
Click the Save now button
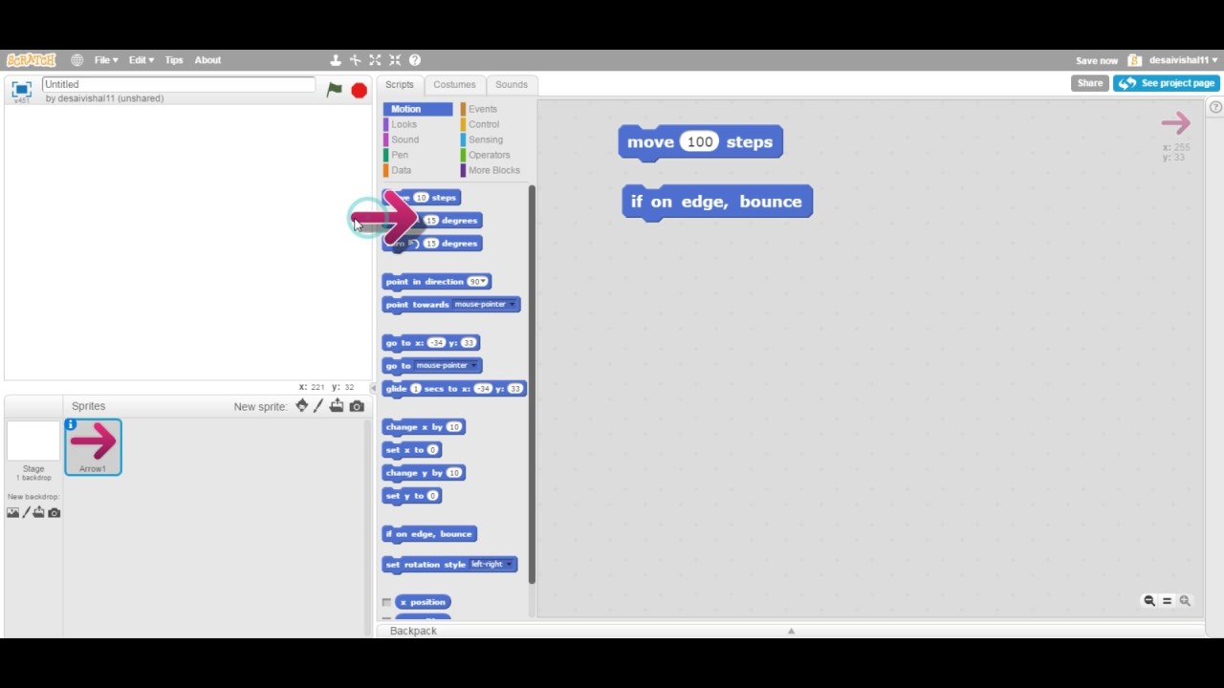pos(1097,60)
